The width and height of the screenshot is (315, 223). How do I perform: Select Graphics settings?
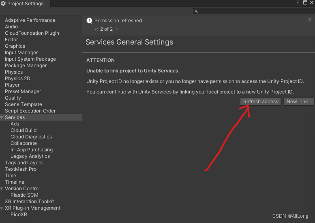pyautogui.click(x=15, y=46)
